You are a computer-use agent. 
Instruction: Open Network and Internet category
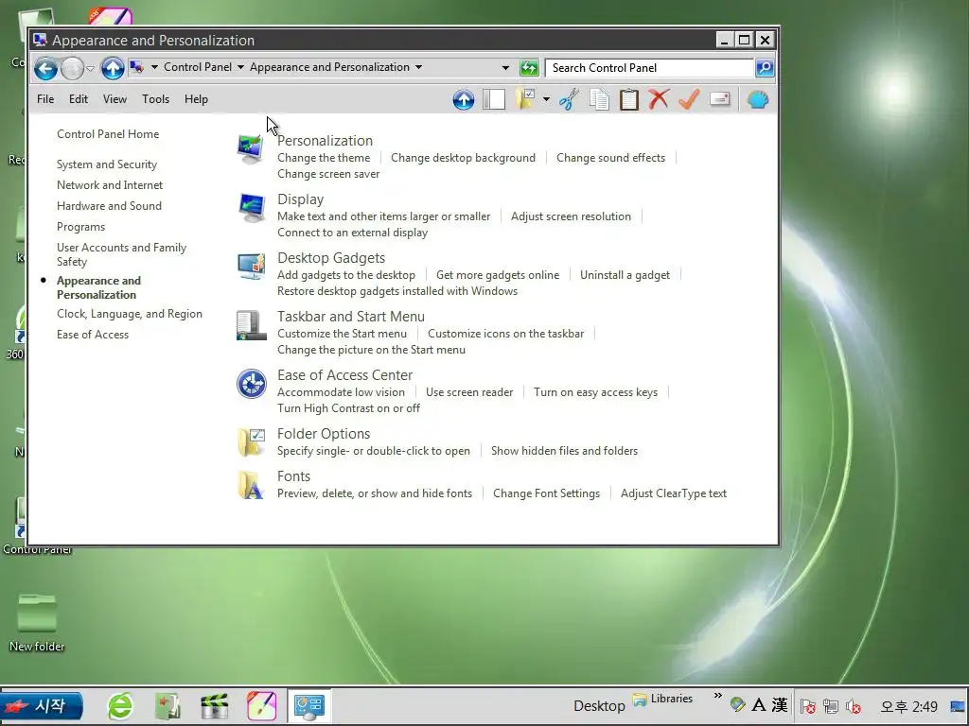click(110, 185)
